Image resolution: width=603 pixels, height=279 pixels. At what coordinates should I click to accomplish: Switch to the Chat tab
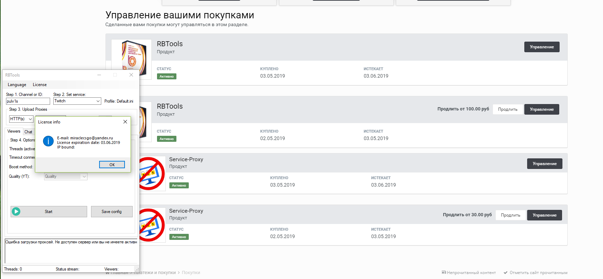tap(28, 132)
